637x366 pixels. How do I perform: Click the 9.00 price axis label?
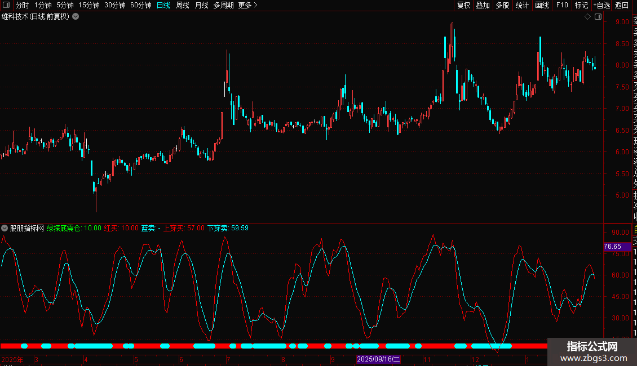[622, 22]
